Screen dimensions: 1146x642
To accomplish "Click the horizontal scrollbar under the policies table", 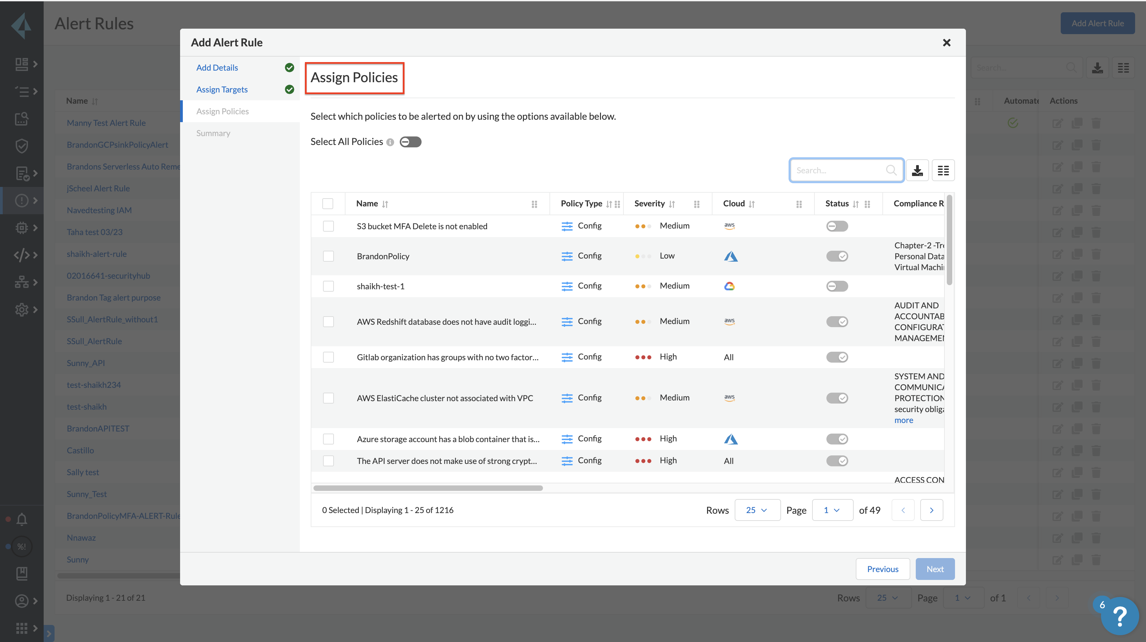I will [x=427, y=488].
